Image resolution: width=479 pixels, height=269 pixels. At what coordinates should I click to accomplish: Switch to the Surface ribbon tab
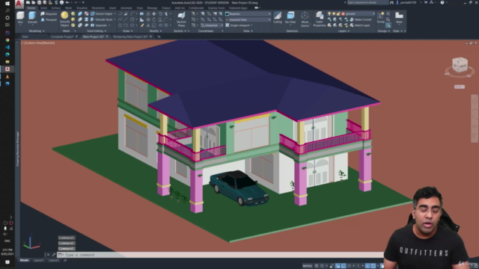56,8
